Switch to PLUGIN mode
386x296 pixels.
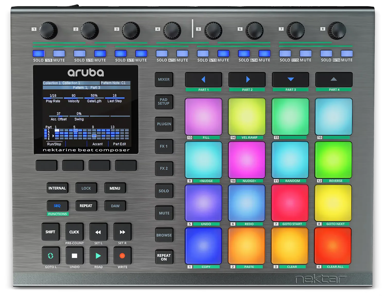(164, 124)
